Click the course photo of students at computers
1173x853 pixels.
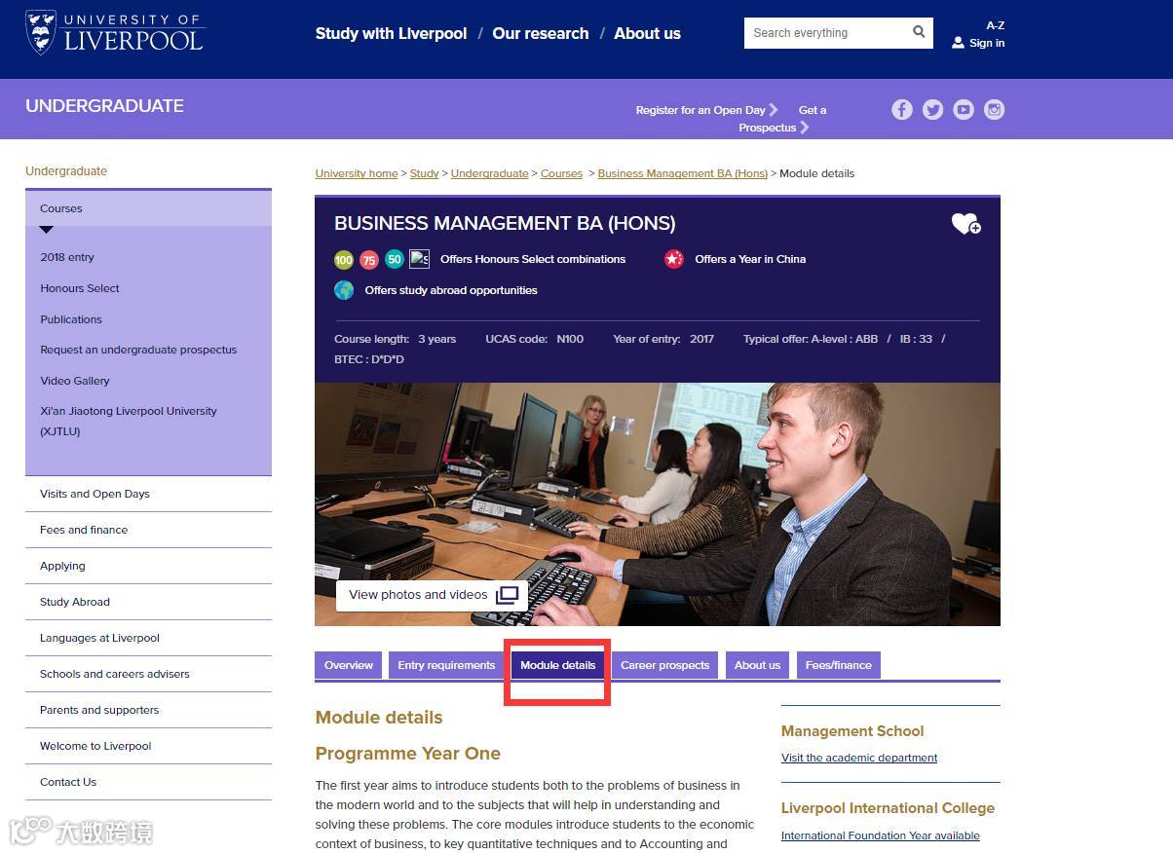point(658,503)
